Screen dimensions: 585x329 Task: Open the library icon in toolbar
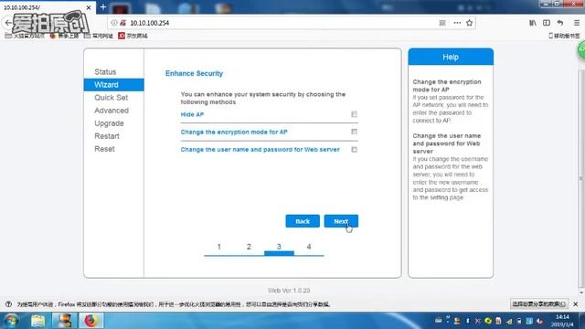click(533, 23)
